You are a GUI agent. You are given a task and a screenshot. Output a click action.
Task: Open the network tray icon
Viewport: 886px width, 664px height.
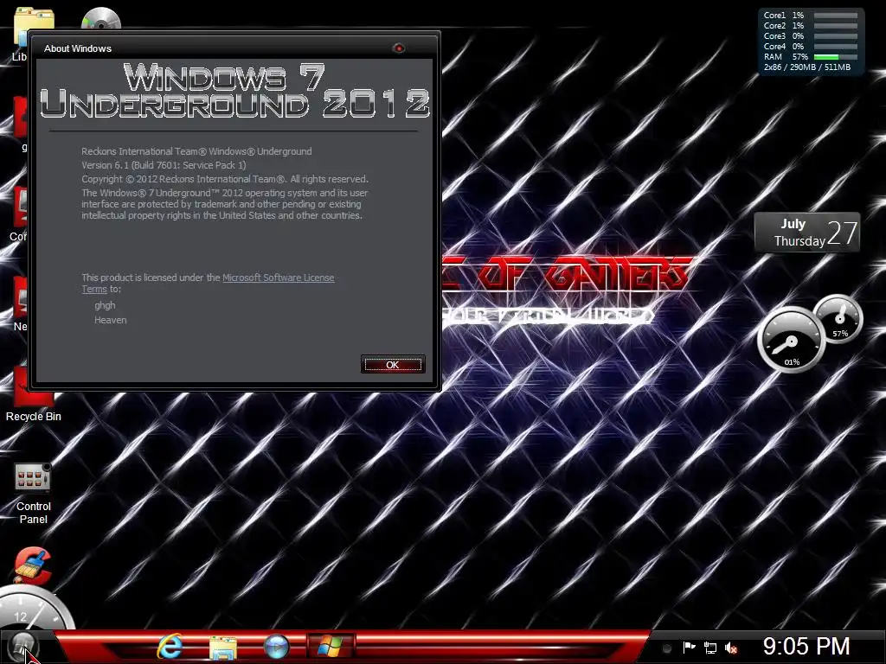709,648
